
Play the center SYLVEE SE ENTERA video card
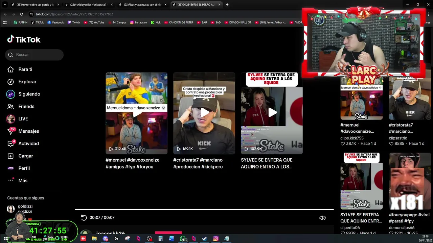(x=272, y=113)
